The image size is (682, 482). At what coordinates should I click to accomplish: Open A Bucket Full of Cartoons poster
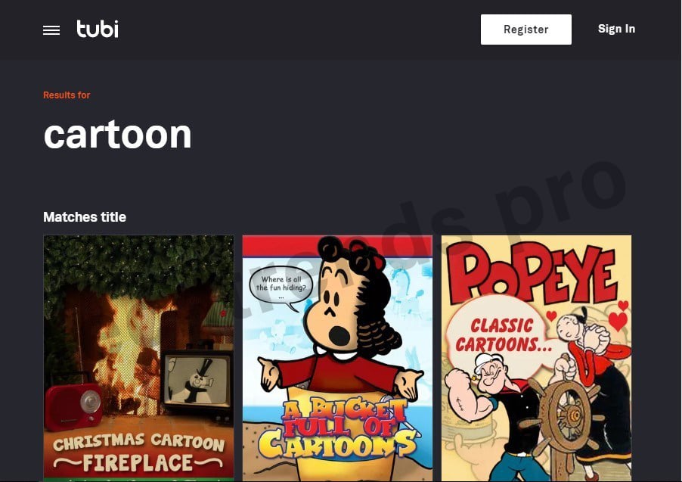tap(337, 359)
